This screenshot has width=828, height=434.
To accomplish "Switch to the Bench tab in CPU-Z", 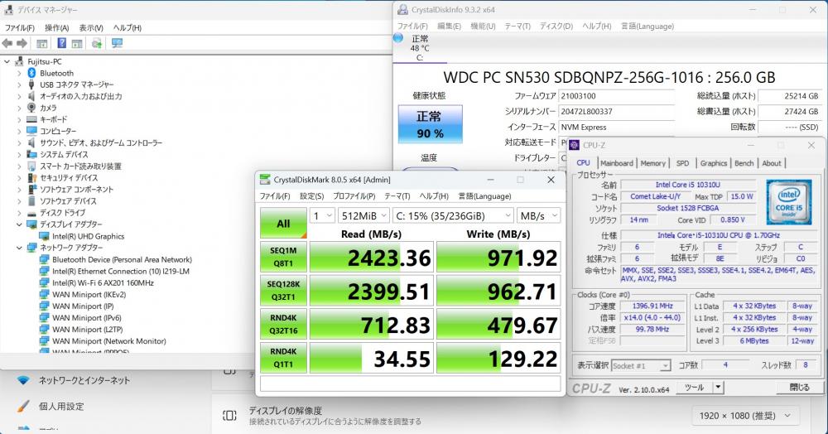I will 744,163.
